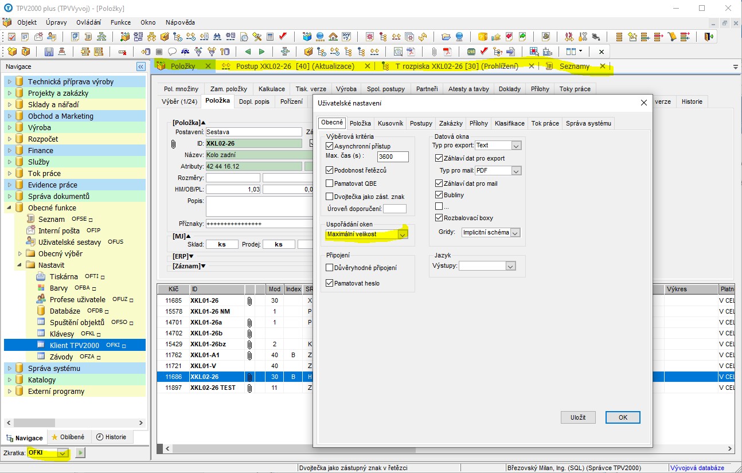
Task: Expand Obecný výběr tree node
Action: tap(19, 253)
